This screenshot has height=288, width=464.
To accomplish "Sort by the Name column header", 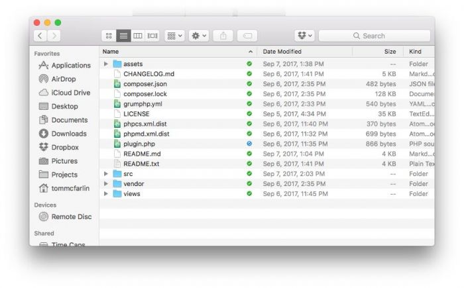I will [111, 52].
